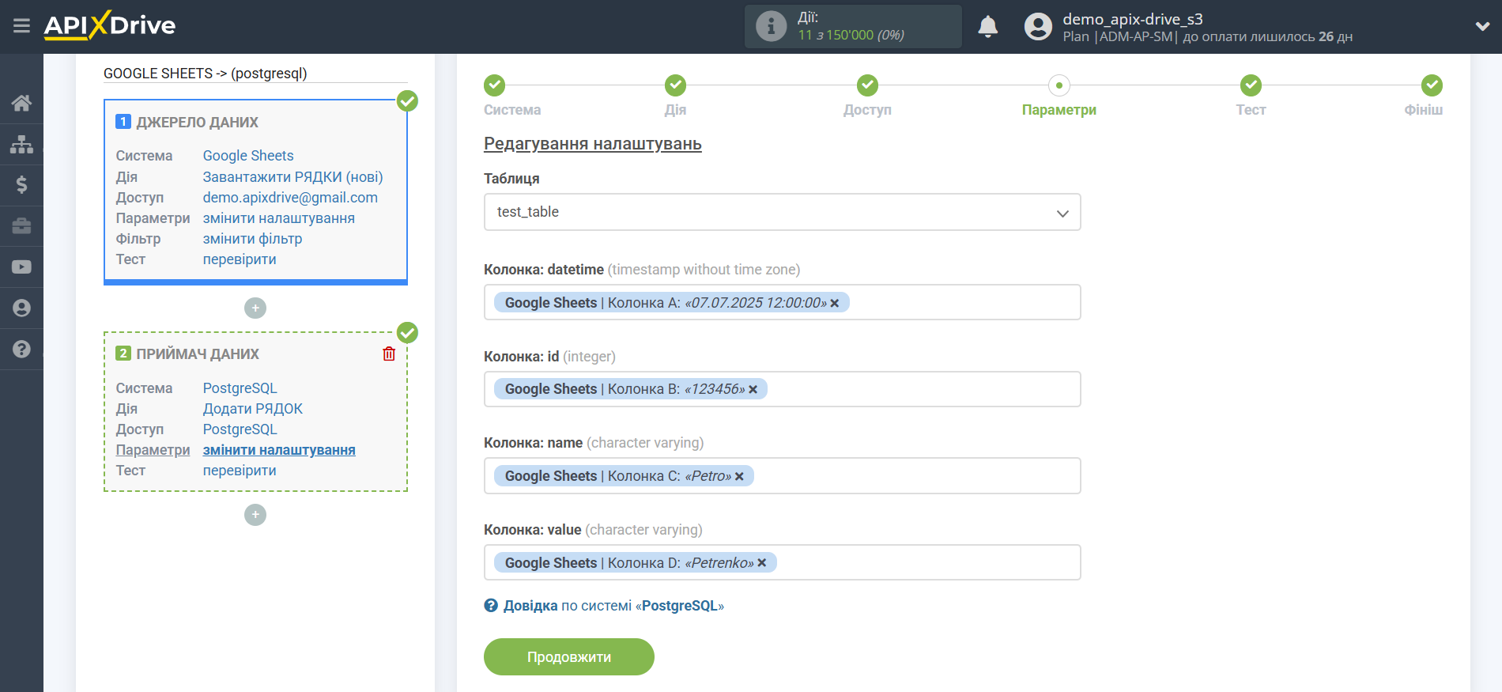Click the Продовжити button
This screenshot has height=692, width=1502.
tap(569, 657)
